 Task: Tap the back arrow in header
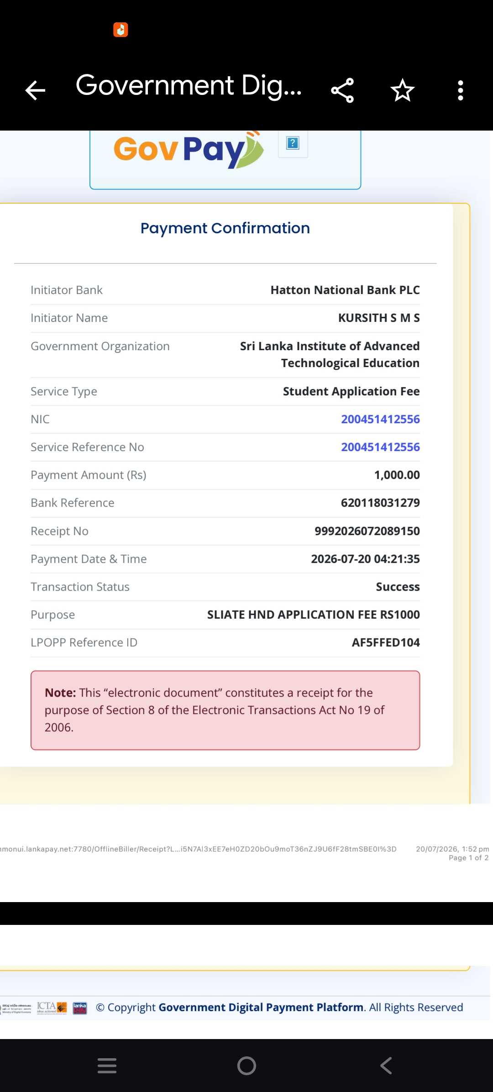coord(35,90)
